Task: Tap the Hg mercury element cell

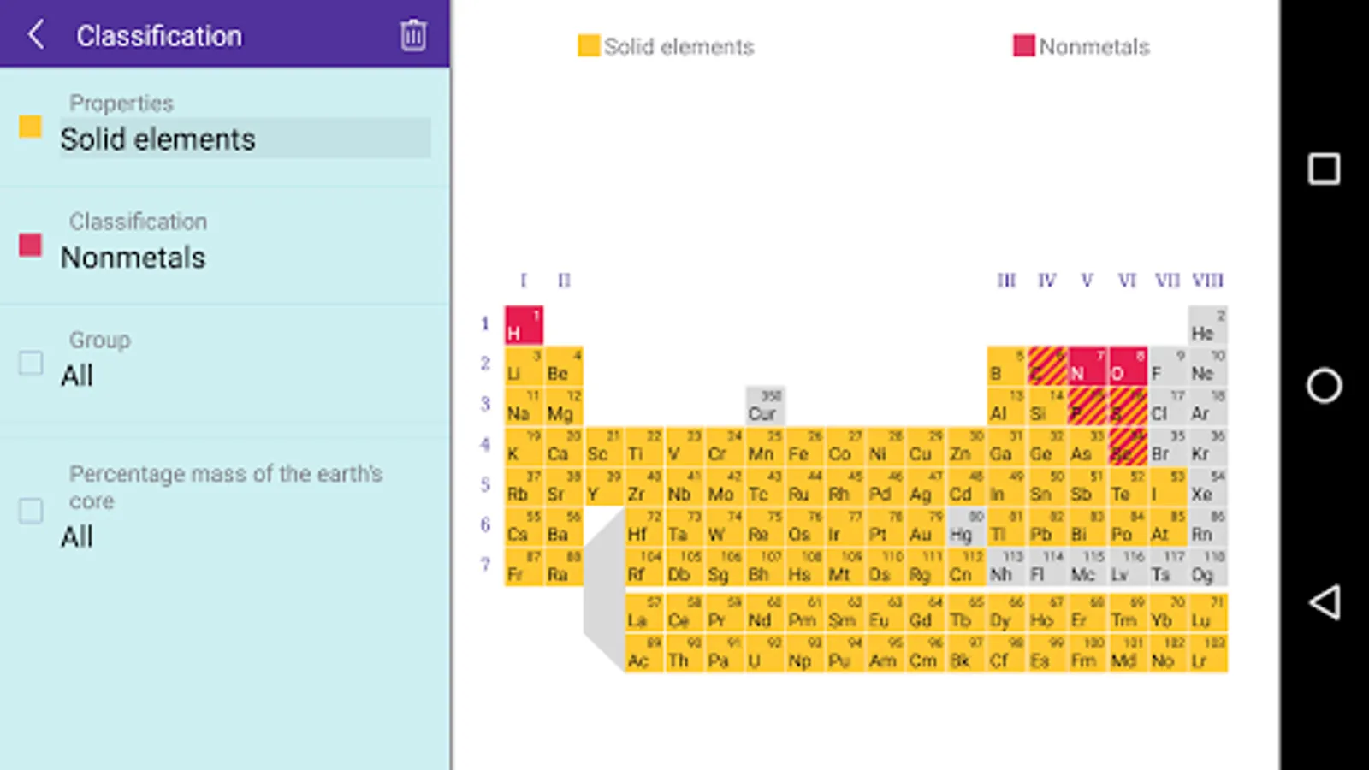Action: tap(966, 526)
